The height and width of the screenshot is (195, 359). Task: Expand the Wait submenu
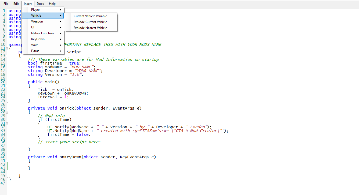43,45
